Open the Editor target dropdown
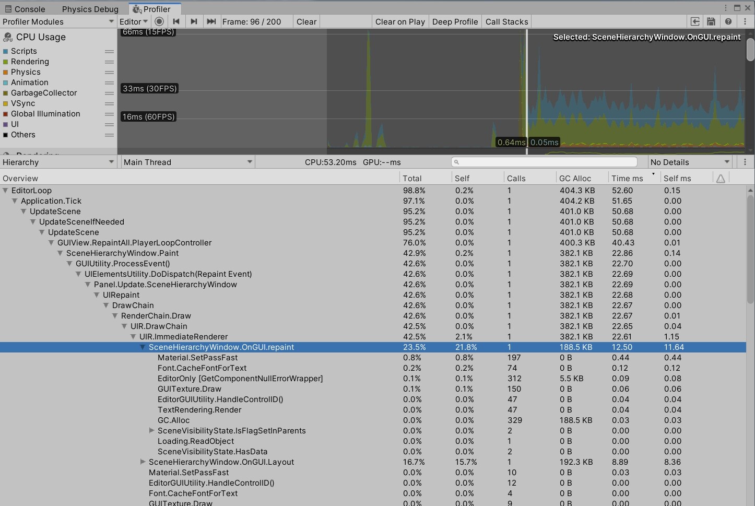Screen dimensions: 755x506 click(134, 21)
